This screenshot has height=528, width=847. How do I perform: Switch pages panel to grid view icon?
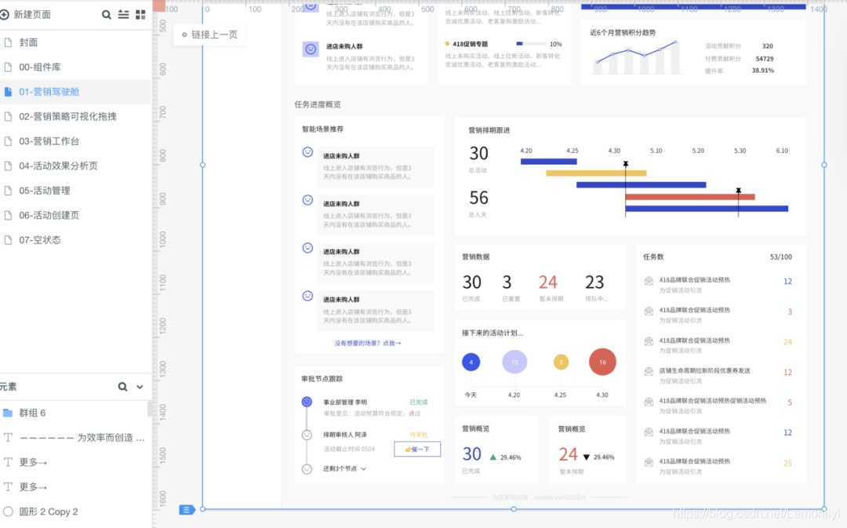(140, 15)
